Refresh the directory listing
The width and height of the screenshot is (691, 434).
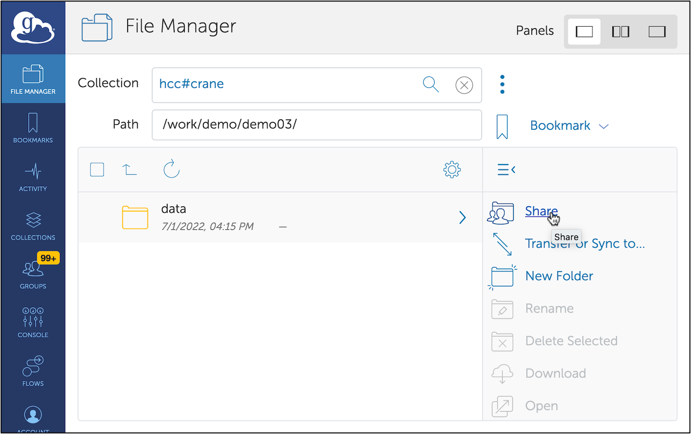point(171,169)
